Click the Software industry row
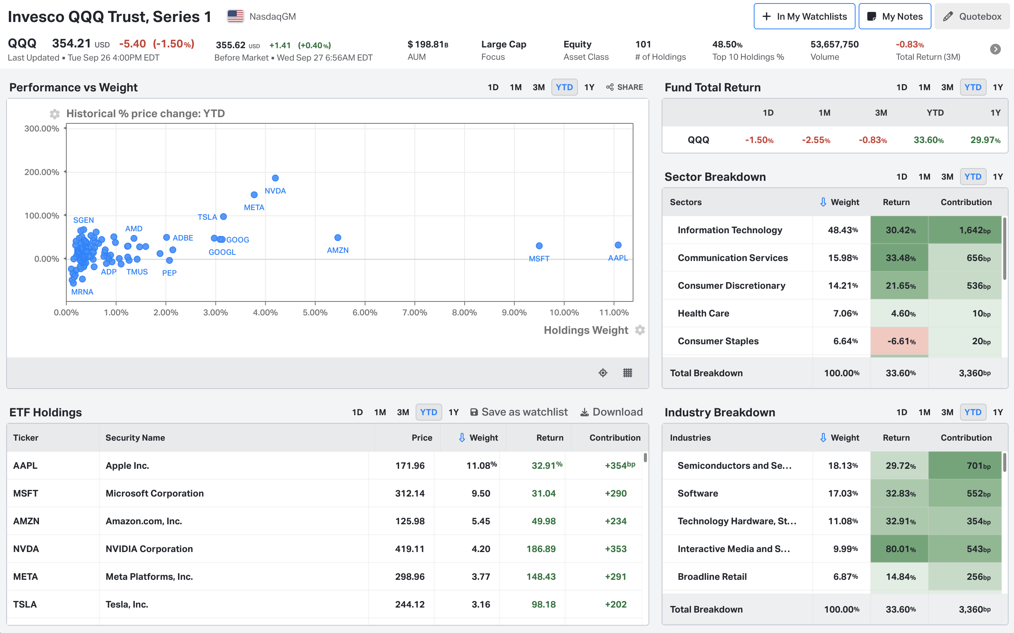Image resolution: width=1014 pixels, height=633 pixels. tap(832, 493)
